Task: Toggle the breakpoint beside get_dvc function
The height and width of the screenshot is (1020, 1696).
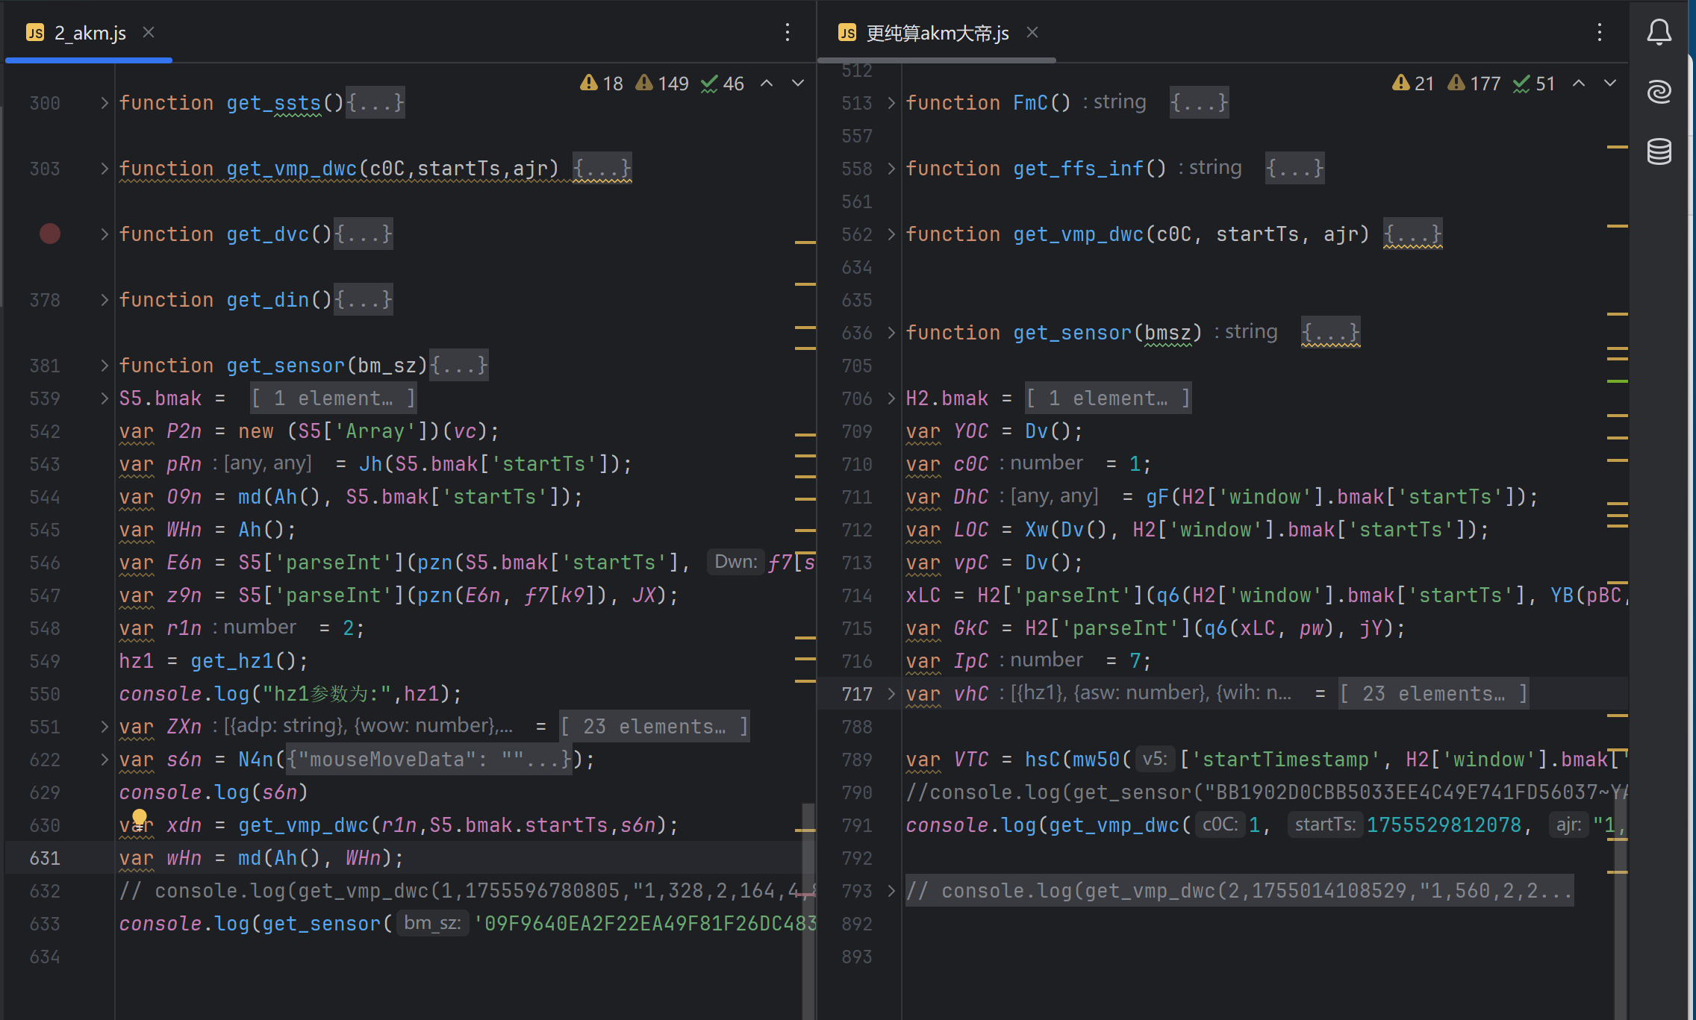Action: pyautogui.click(x=50, y=234)
